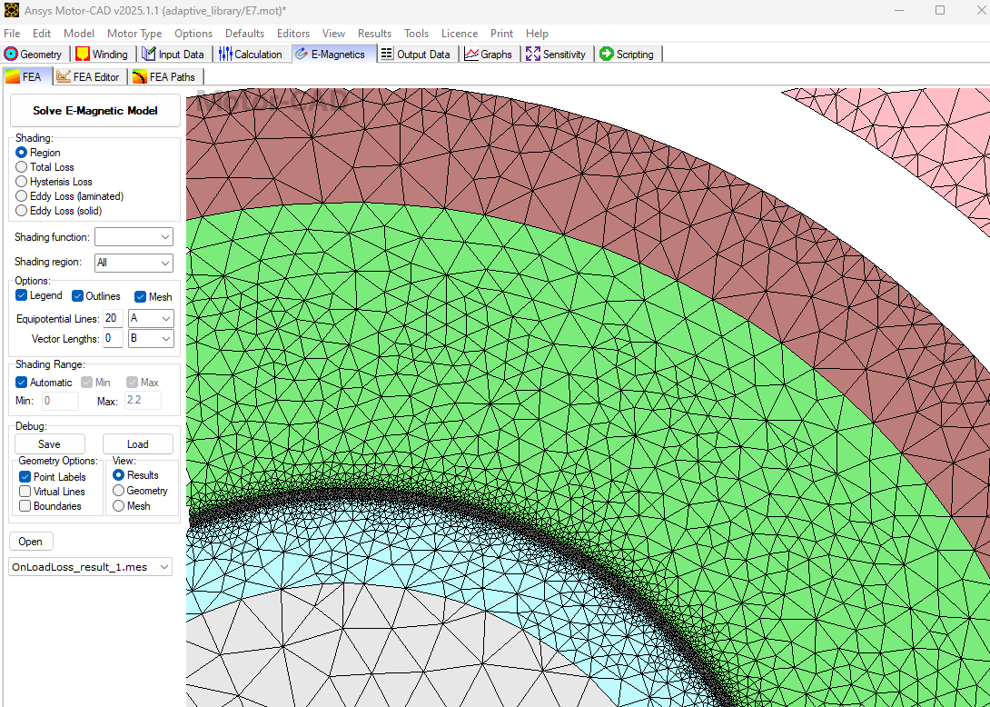This screenshot has height=707, width=990.
Task: Open the FEA Paths sub-tab
Action: pyautogui.click(x=164, y=77)
